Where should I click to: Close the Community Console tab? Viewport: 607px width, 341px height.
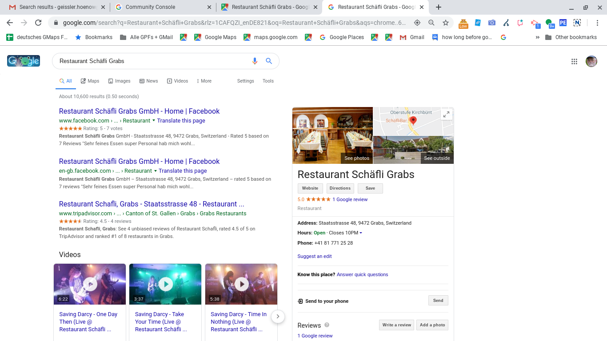(x=209, y=7)
